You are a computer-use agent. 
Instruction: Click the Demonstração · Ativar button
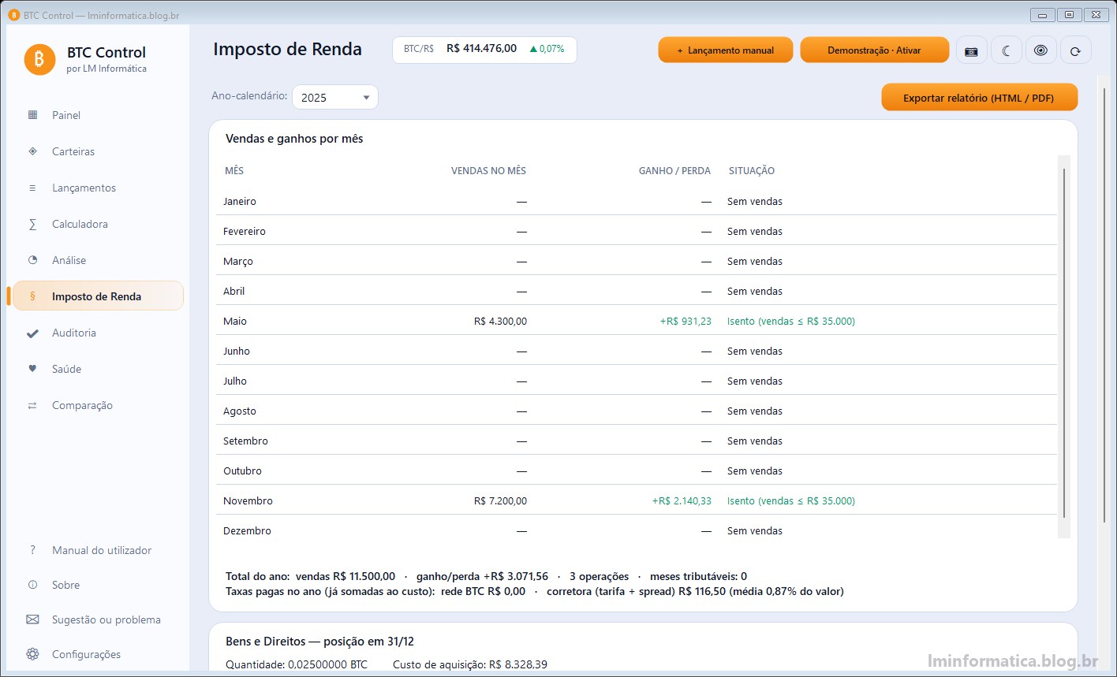coord(874,50)
